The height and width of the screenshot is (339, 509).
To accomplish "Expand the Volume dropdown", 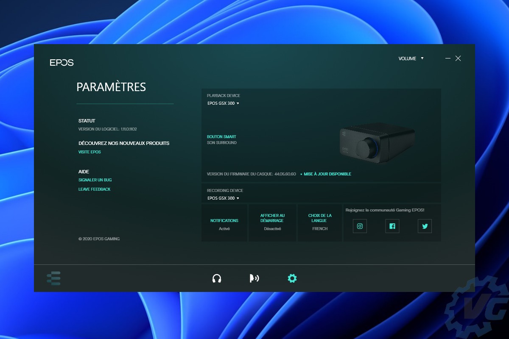I will (411, 58).
